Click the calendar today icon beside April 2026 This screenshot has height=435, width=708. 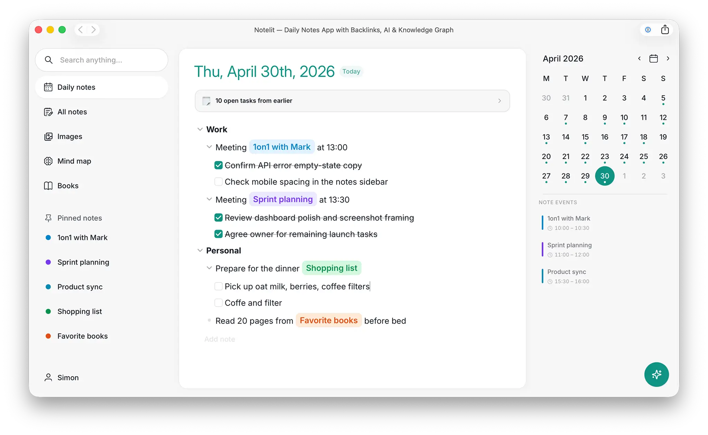click(653, 58)
